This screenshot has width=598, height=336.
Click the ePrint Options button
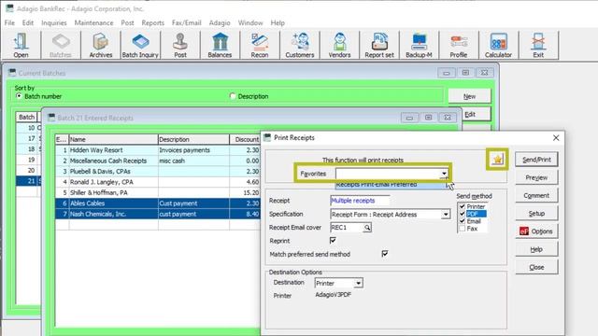pos(536,231)
